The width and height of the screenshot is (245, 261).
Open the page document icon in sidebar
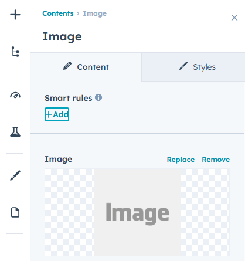(x=15, y=212)
